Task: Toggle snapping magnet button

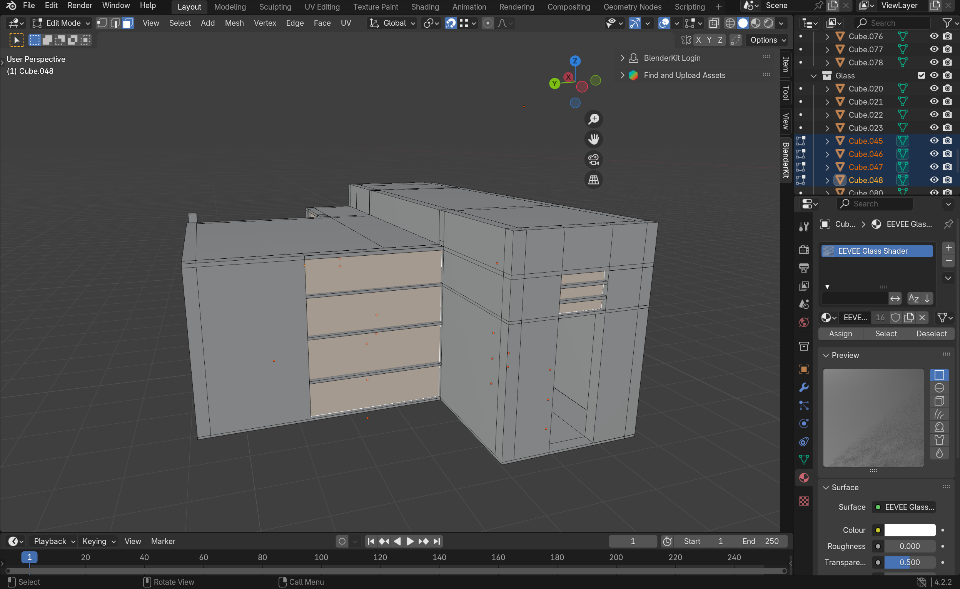Action: click(x=451, y=23)
